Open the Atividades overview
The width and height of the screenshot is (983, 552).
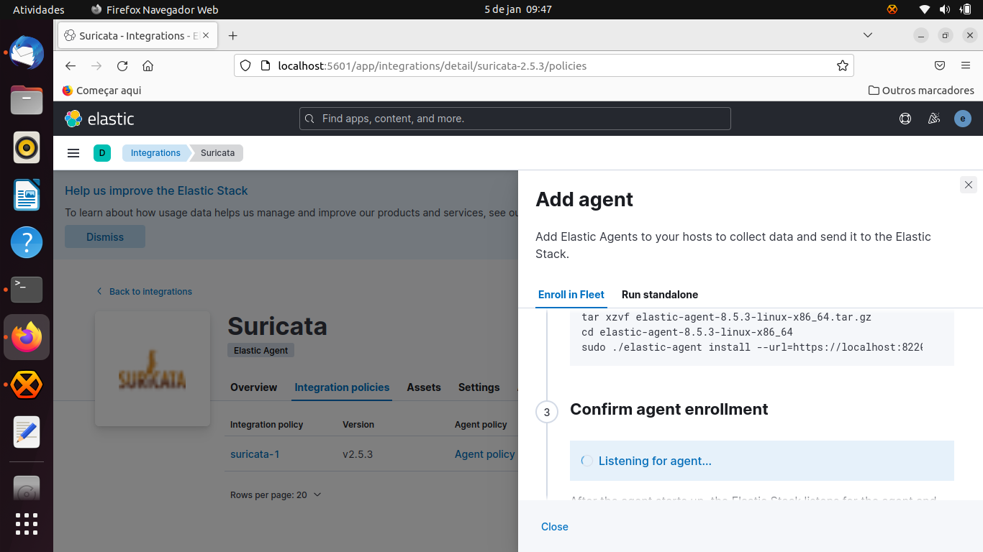[39, 9]
